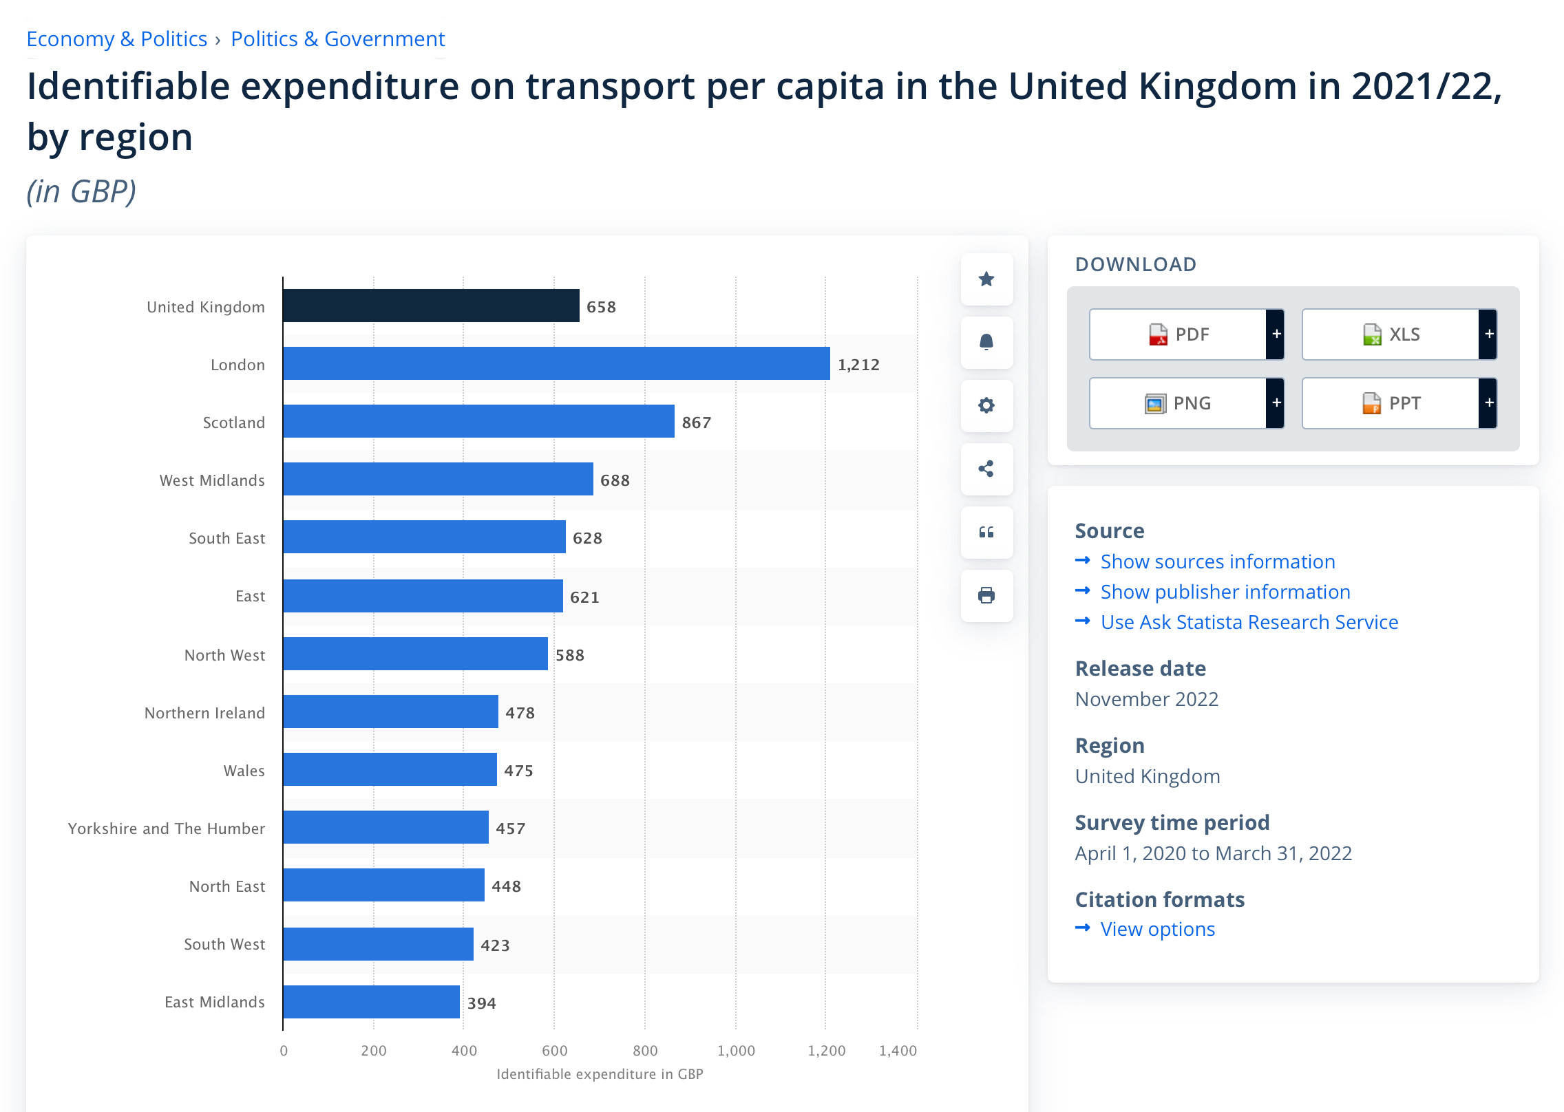Screen dimensions: 1564x1112
Task: Open Ask Statista Research Service link
Action: click(x=1249, y=622)
